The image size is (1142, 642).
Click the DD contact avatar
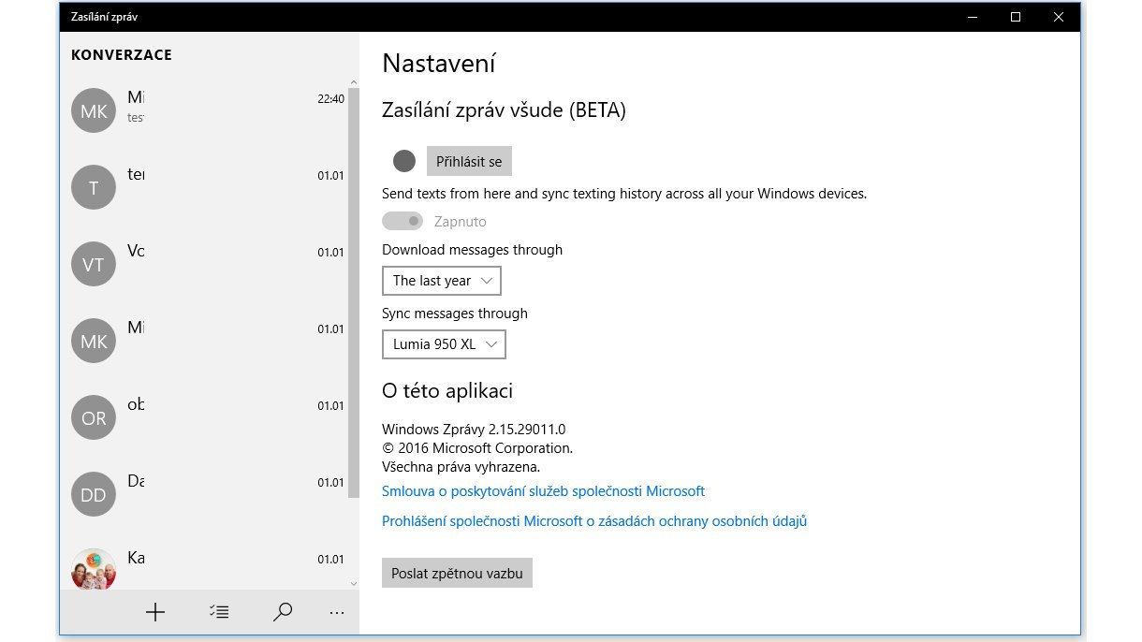pyautogui.click(x=94, y=495)
